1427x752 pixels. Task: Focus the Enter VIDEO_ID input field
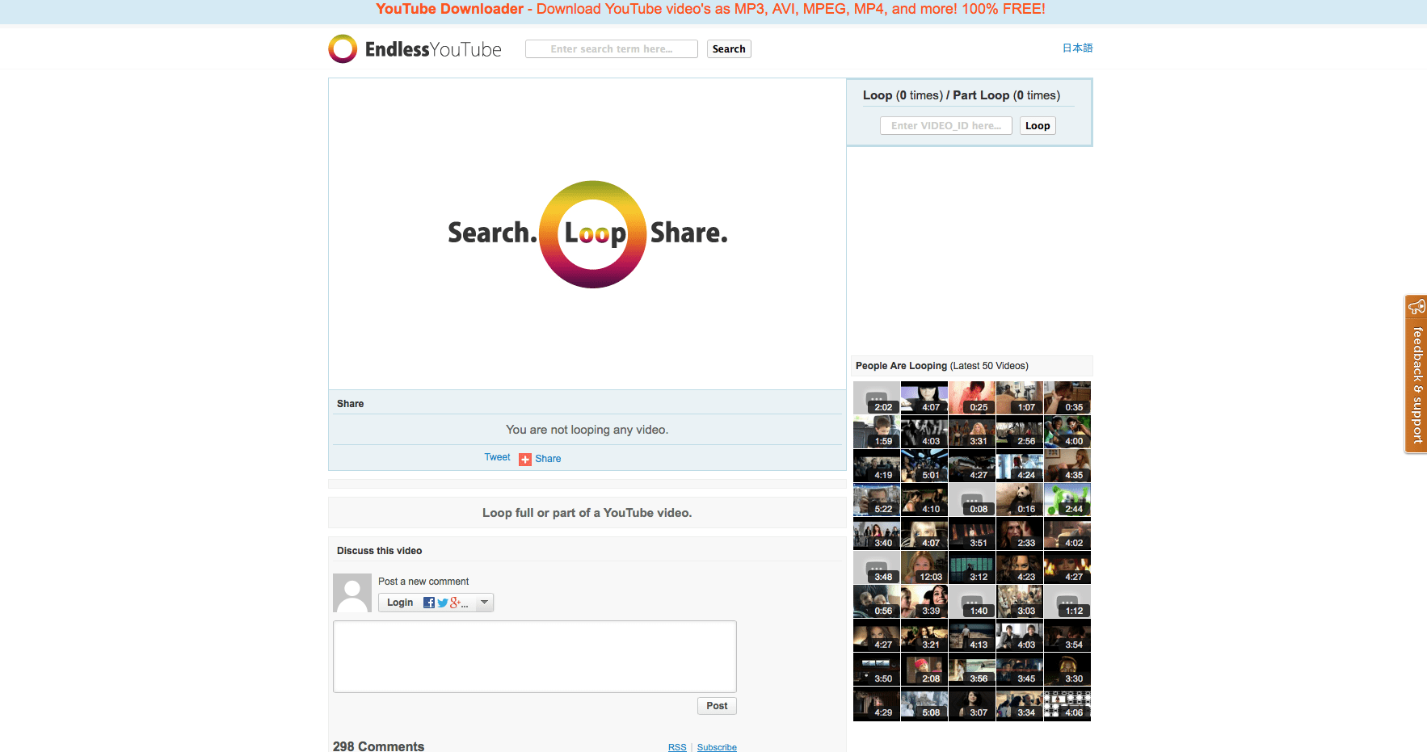coord(946,125)
